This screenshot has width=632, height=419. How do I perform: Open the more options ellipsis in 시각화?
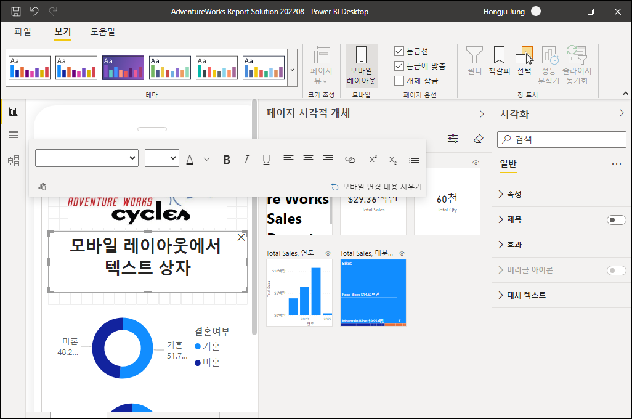pyautogui.click(x=616, y=164)
